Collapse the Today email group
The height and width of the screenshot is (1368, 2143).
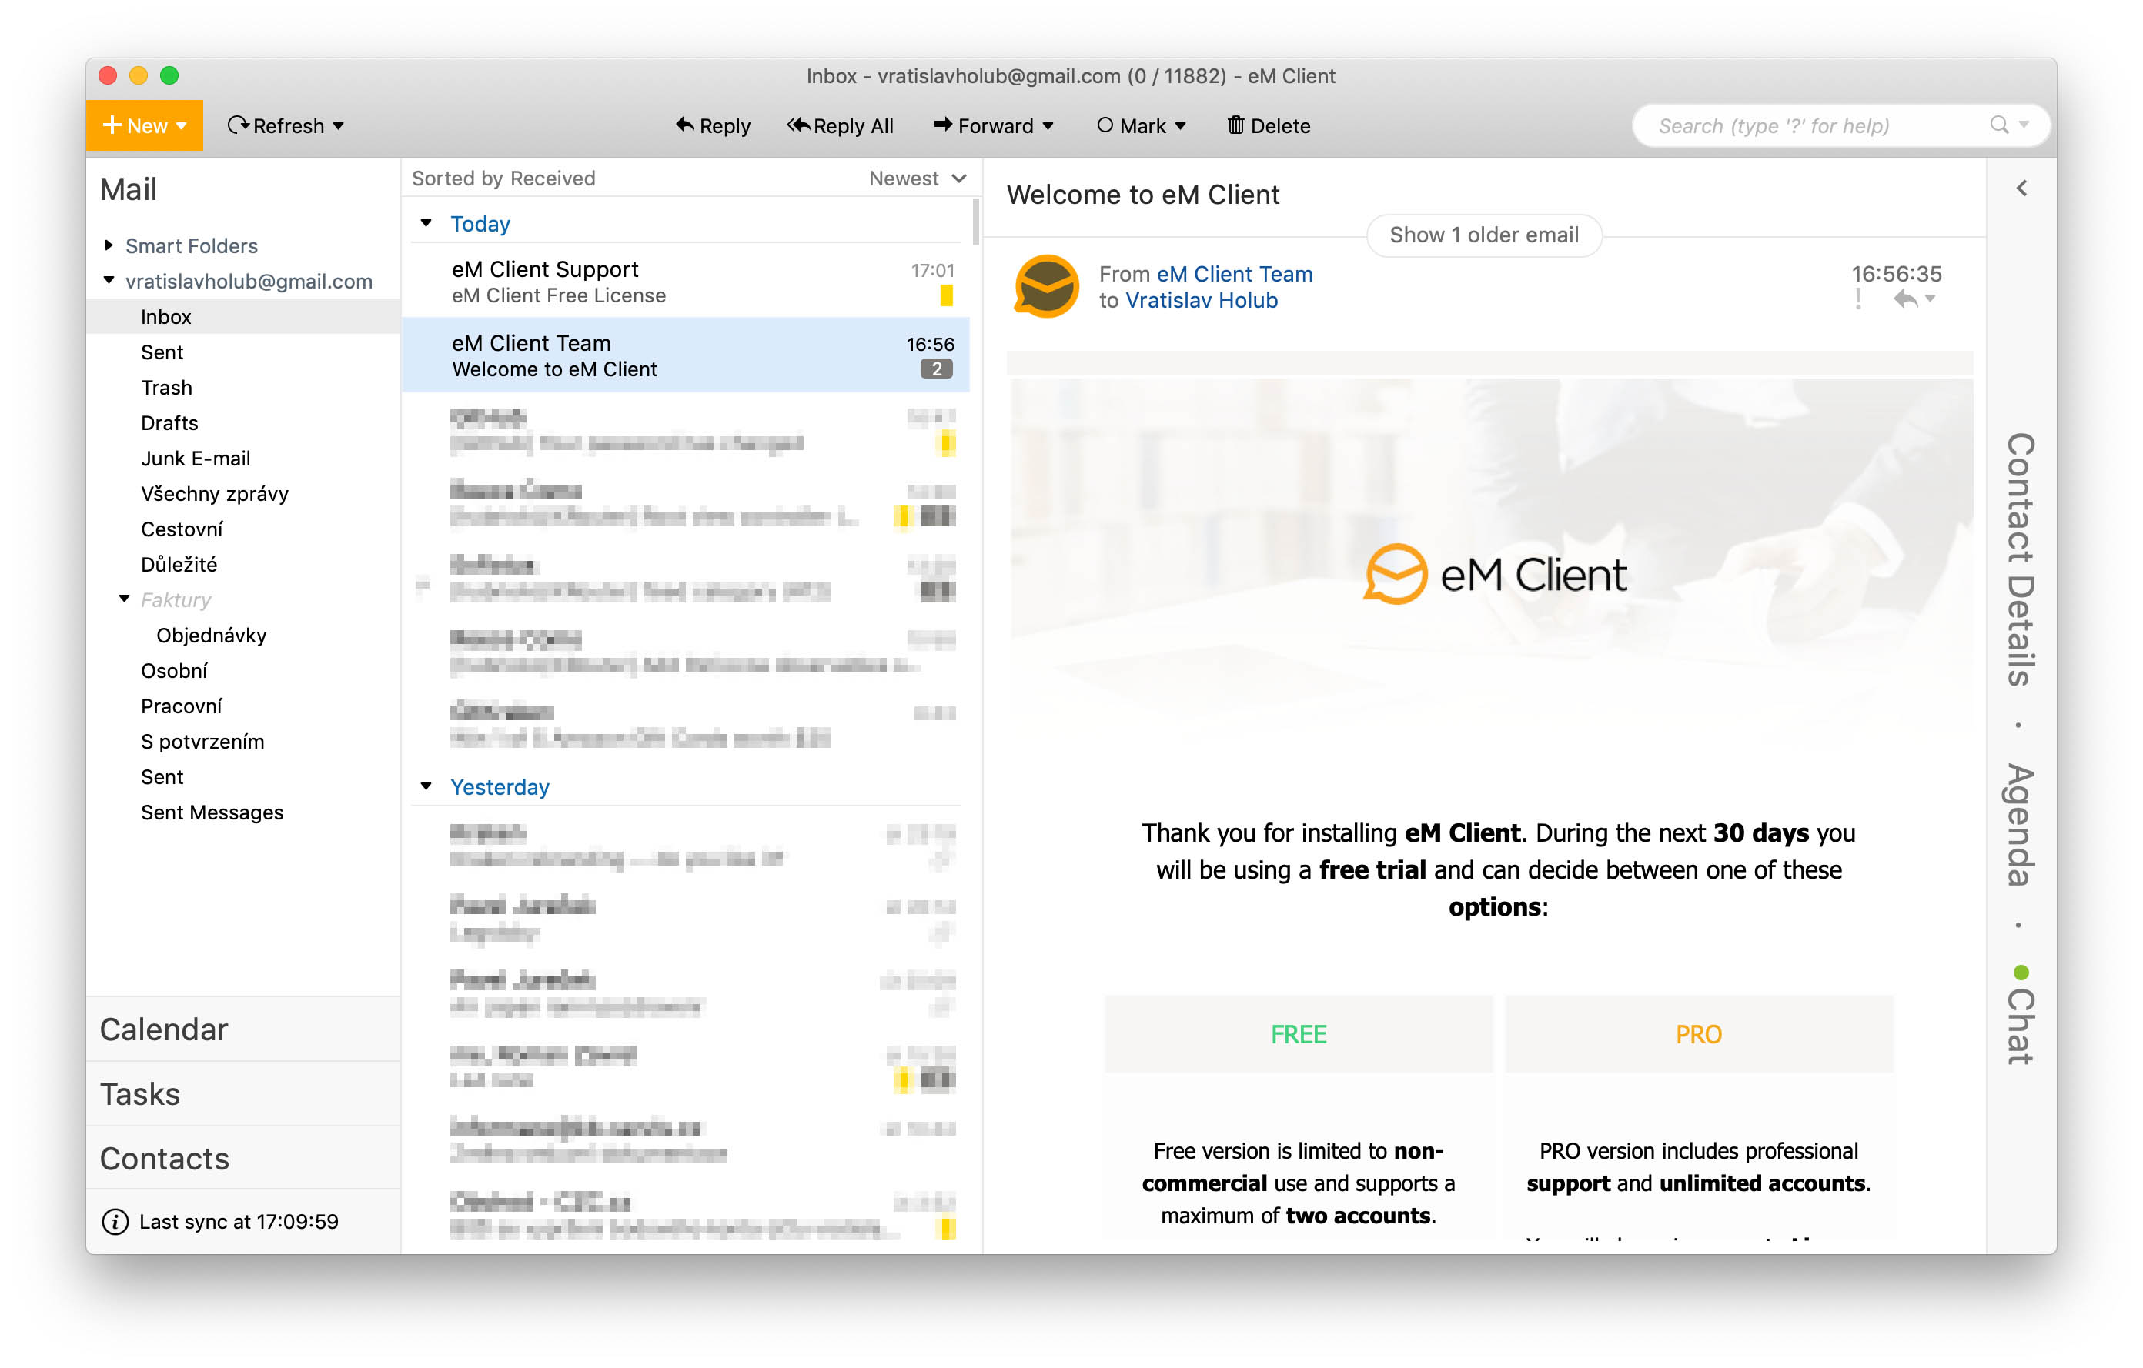pyautogui.click(x=426, y=223)
